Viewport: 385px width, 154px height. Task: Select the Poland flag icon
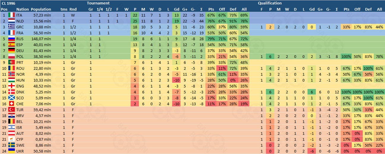(11, 57)
